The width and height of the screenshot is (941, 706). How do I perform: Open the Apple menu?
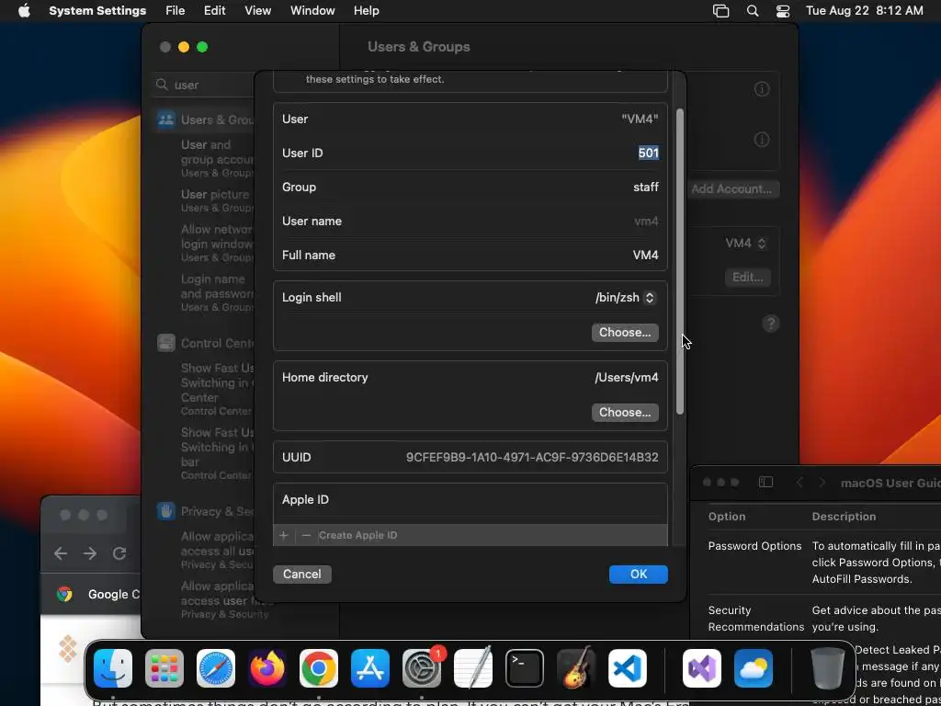pyautogui.click(x=24, y=11)
